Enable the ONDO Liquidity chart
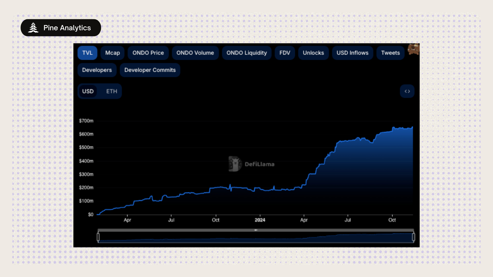 247,53
